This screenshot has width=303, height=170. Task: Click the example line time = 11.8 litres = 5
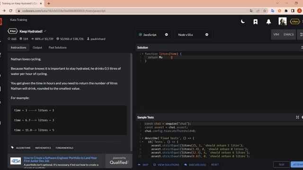34,130
